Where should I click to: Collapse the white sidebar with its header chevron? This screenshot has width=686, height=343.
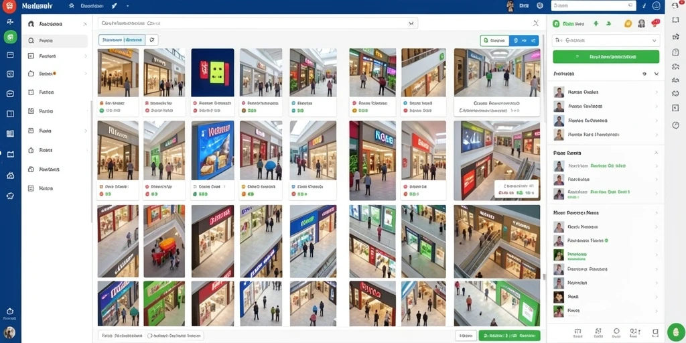point(85,24)
